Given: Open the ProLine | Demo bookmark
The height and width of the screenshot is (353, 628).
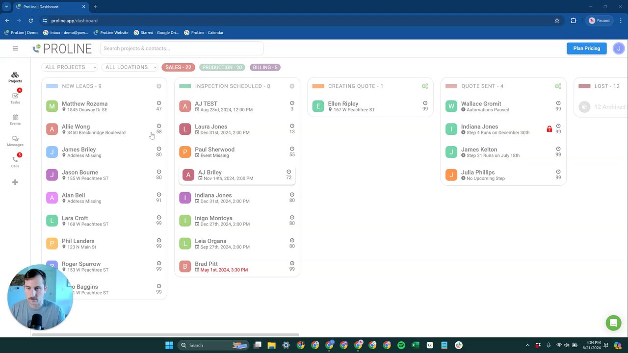Looking at the screenshot, I should click(x=21, y=33).
